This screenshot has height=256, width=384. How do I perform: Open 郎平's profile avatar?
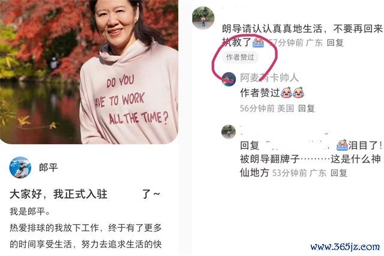pyautogui.click(x=20, y=167)
